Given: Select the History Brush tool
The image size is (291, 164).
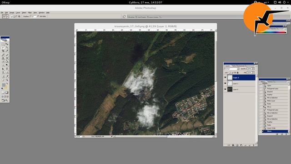Looking at the screenshot, I should pyautogui.click(x=7, y=58).
